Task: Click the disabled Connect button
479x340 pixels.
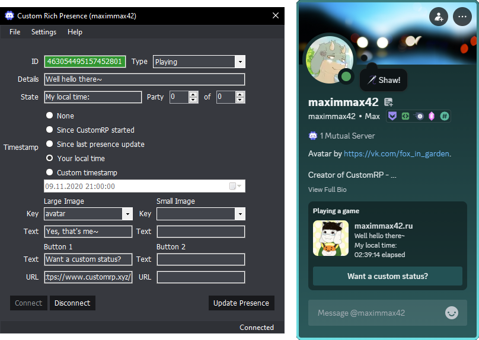Action: (28, 303)
